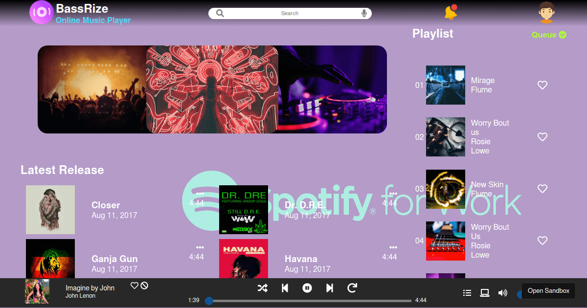Click the Search input field

pyautogui.click(x=290, y=13)
